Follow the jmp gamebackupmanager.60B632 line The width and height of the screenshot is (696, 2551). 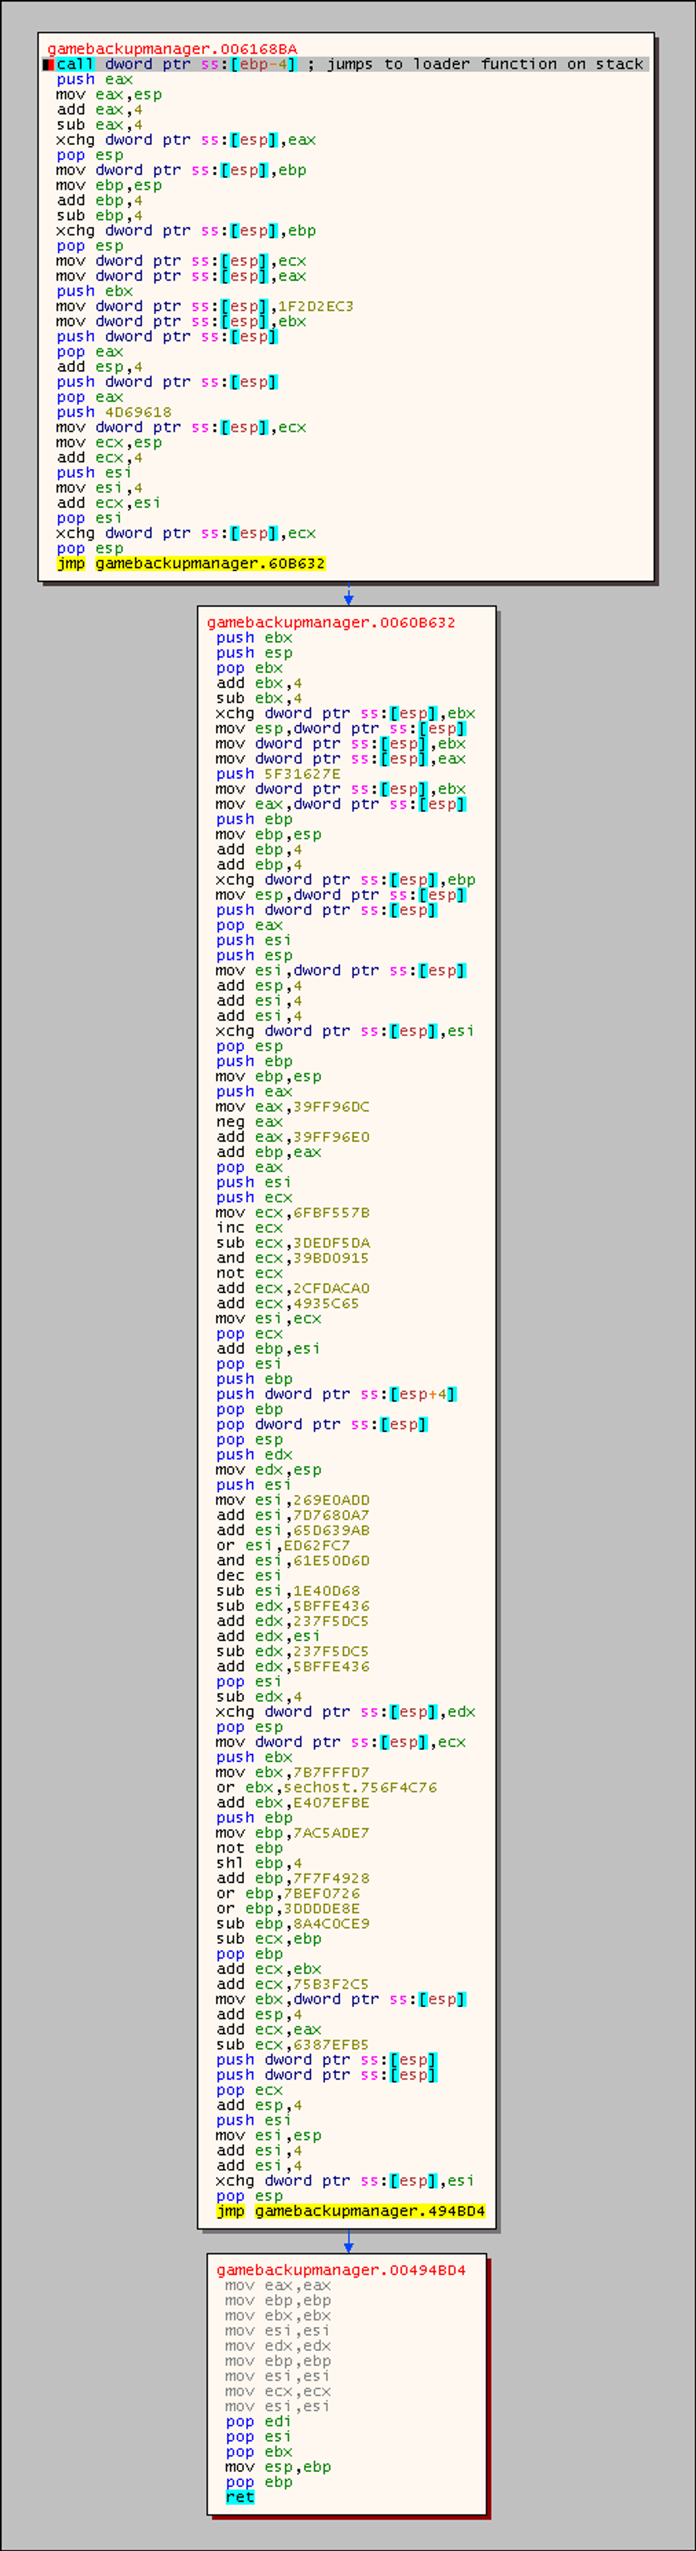point(191,564)
